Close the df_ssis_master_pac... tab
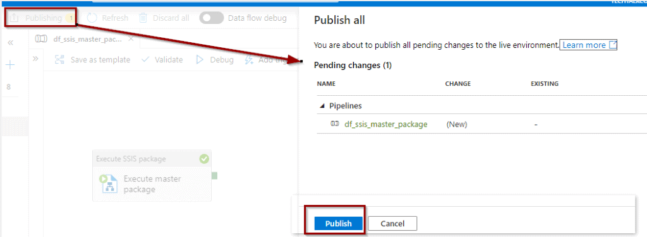The image size is (647, 237). pyautogui.click(x=131, y=39)
